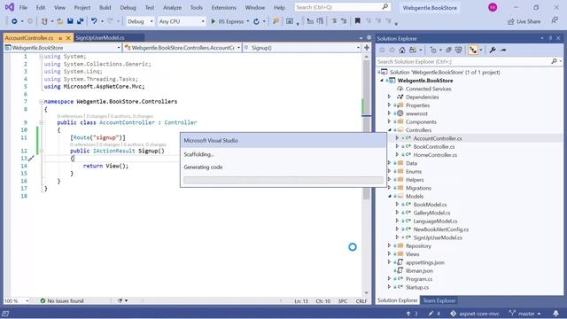Close the AccountController.cs tab

pyautogui.click(x=68, y=38)
